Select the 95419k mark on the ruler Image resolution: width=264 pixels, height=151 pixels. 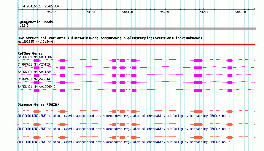coord(128,12)
